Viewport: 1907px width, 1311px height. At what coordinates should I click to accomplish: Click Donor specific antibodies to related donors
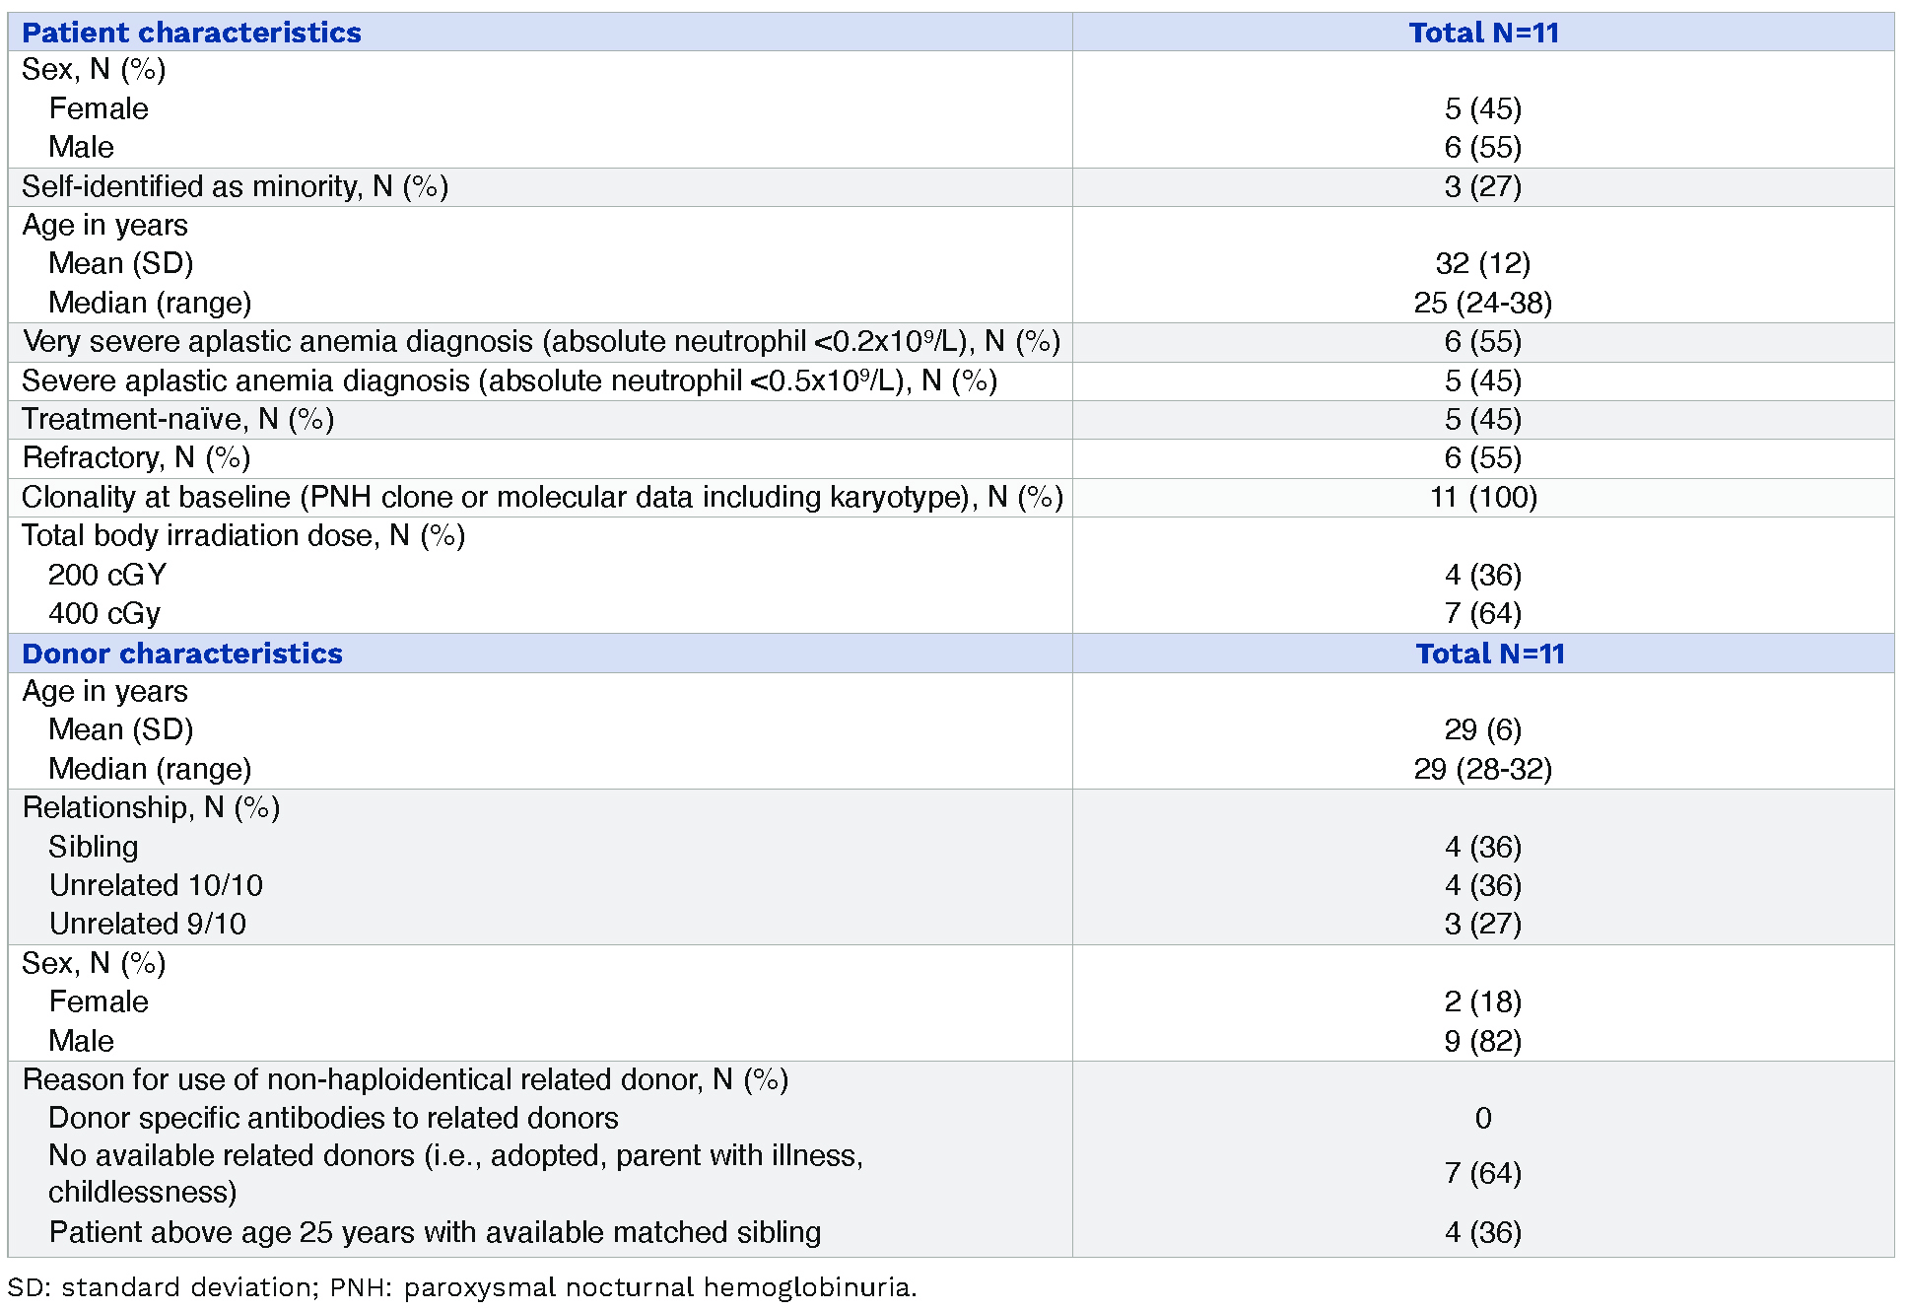coord(333,1118)
